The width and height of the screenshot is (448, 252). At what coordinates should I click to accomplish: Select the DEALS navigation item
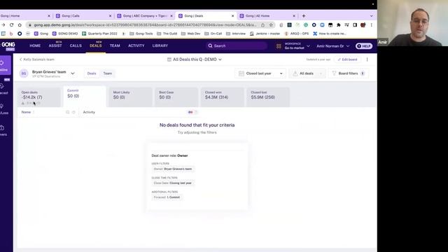click(96, 45)
